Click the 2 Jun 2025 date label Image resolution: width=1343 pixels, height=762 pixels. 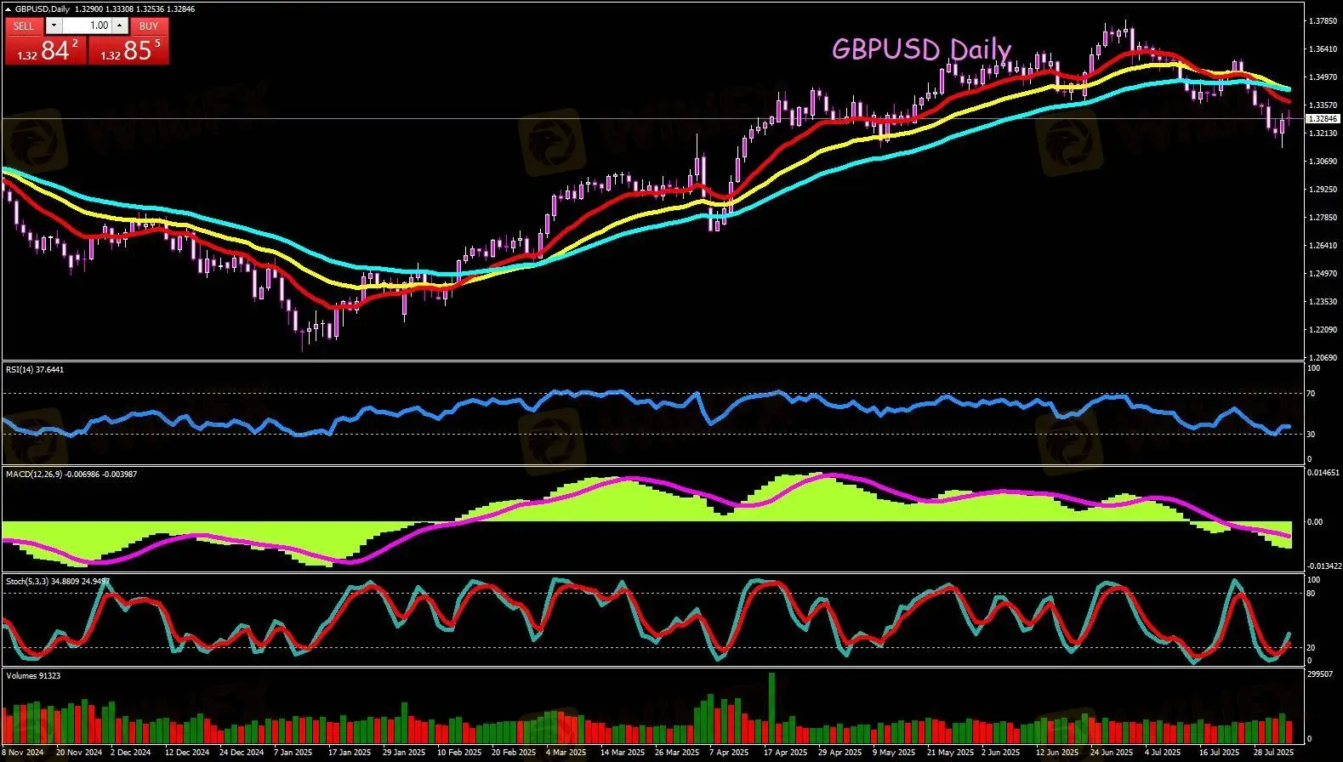point(1000,753)
